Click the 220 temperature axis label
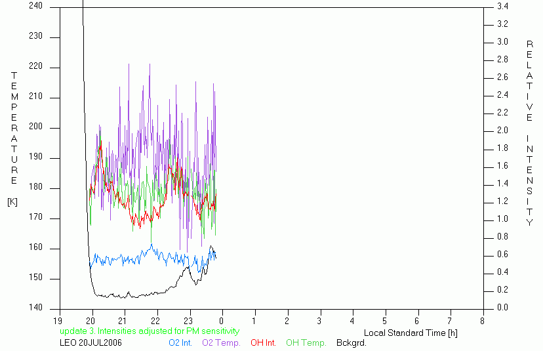 [35, 66]
